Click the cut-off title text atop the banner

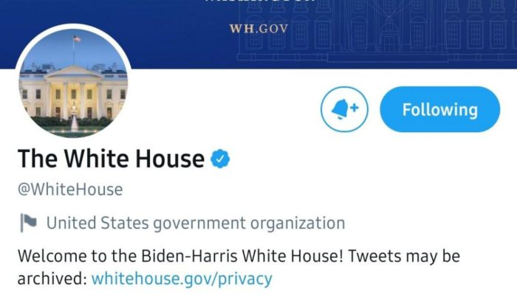point(258,3)
